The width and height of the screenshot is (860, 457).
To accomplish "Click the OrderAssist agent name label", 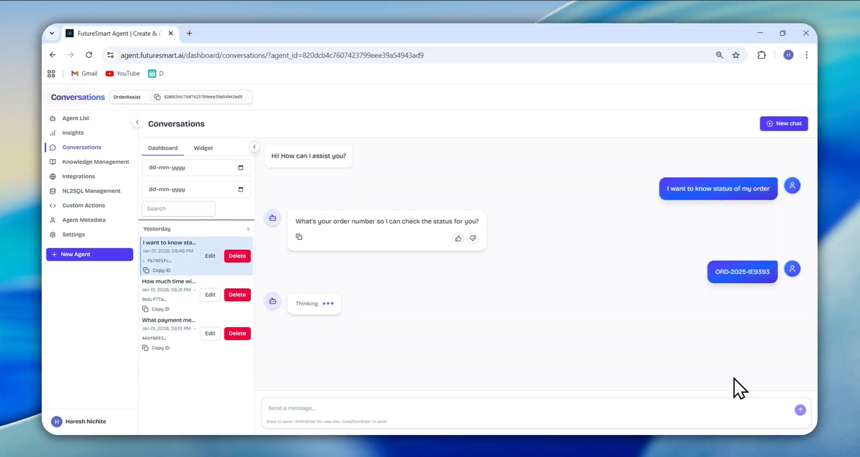I will pos(127,97).
